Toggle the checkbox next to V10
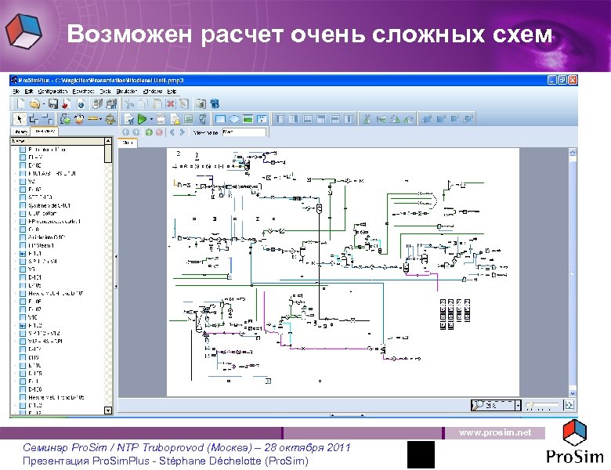Screen dimensions: 611x470 (x=23, y=317)
